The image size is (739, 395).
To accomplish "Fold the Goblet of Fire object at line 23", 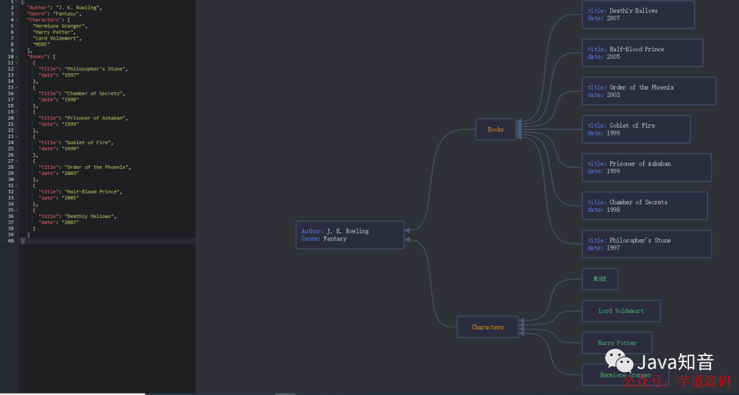I will coord(17,136).
